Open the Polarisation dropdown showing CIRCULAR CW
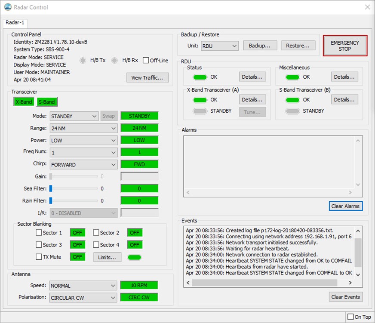375x323 pixels. [x=83, y=298]
